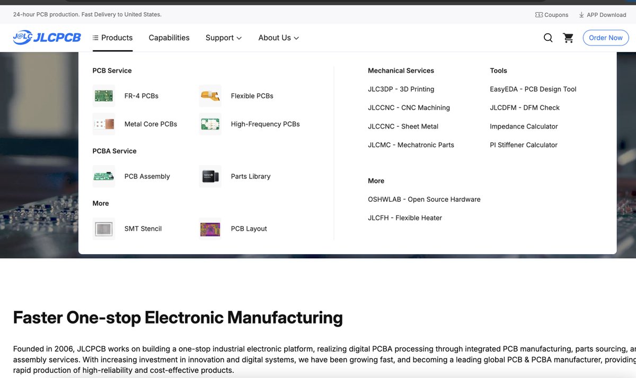The width and height of the screenshot is (636, 378).
Task: Open Flexible PCBs link
Action: click(x=252, y=96)
